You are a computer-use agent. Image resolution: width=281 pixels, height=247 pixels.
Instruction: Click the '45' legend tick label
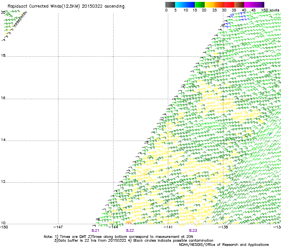253,10
